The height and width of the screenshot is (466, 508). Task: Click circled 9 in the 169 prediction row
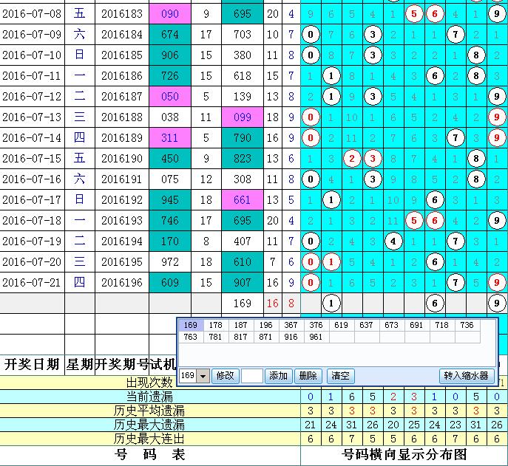(498, 302)
